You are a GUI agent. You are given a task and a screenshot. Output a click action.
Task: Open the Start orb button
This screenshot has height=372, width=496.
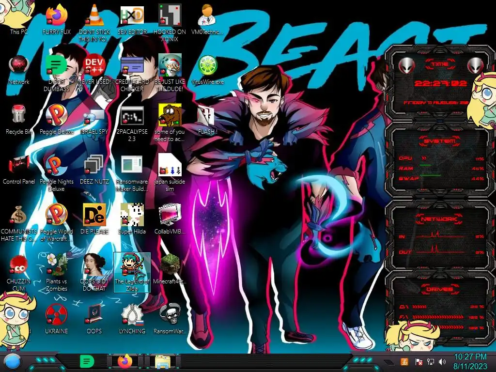pyautogui.click(x=12, y=362)
